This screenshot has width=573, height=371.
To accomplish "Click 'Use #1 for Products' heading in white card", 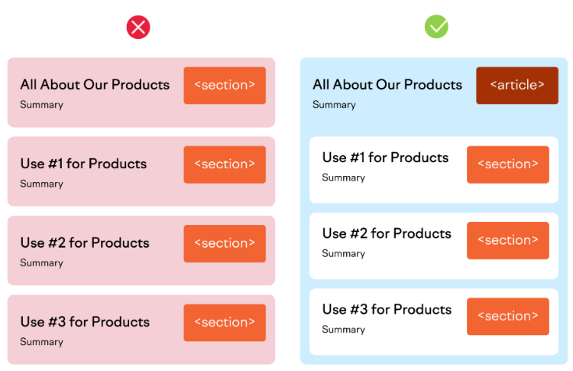I will tap(386, 158).
